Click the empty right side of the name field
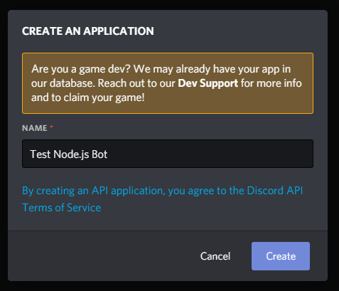This screenshot has width=339, height=291. (x=211, y=154)
